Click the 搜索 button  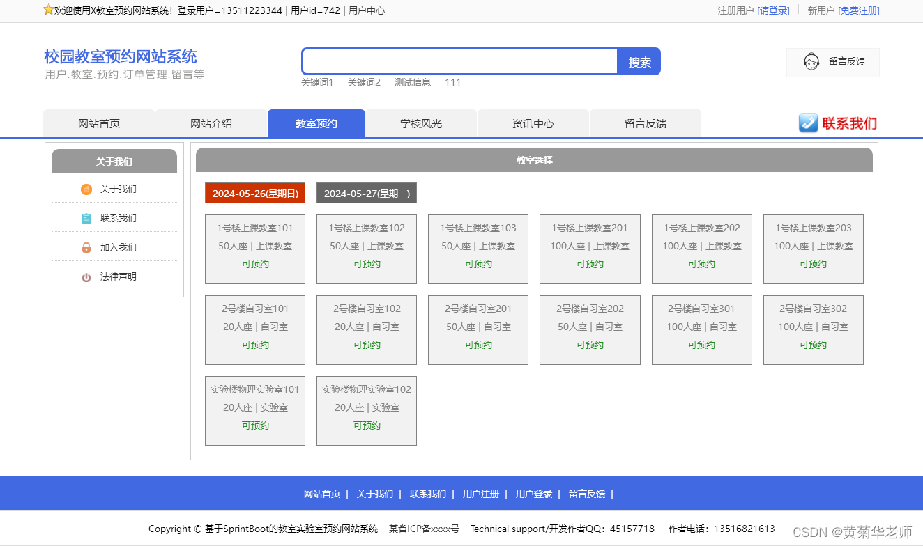(x=639, y=62)
